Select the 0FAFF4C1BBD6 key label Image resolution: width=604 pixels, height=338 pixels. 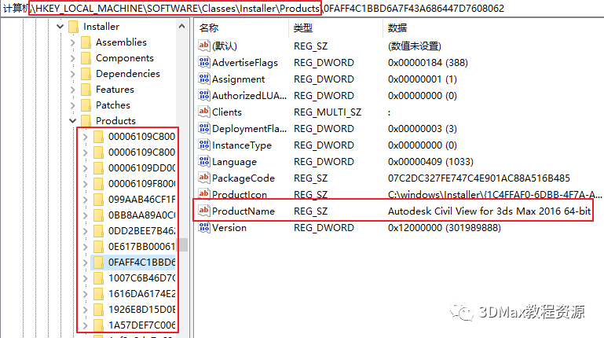[x=141, y=263]
